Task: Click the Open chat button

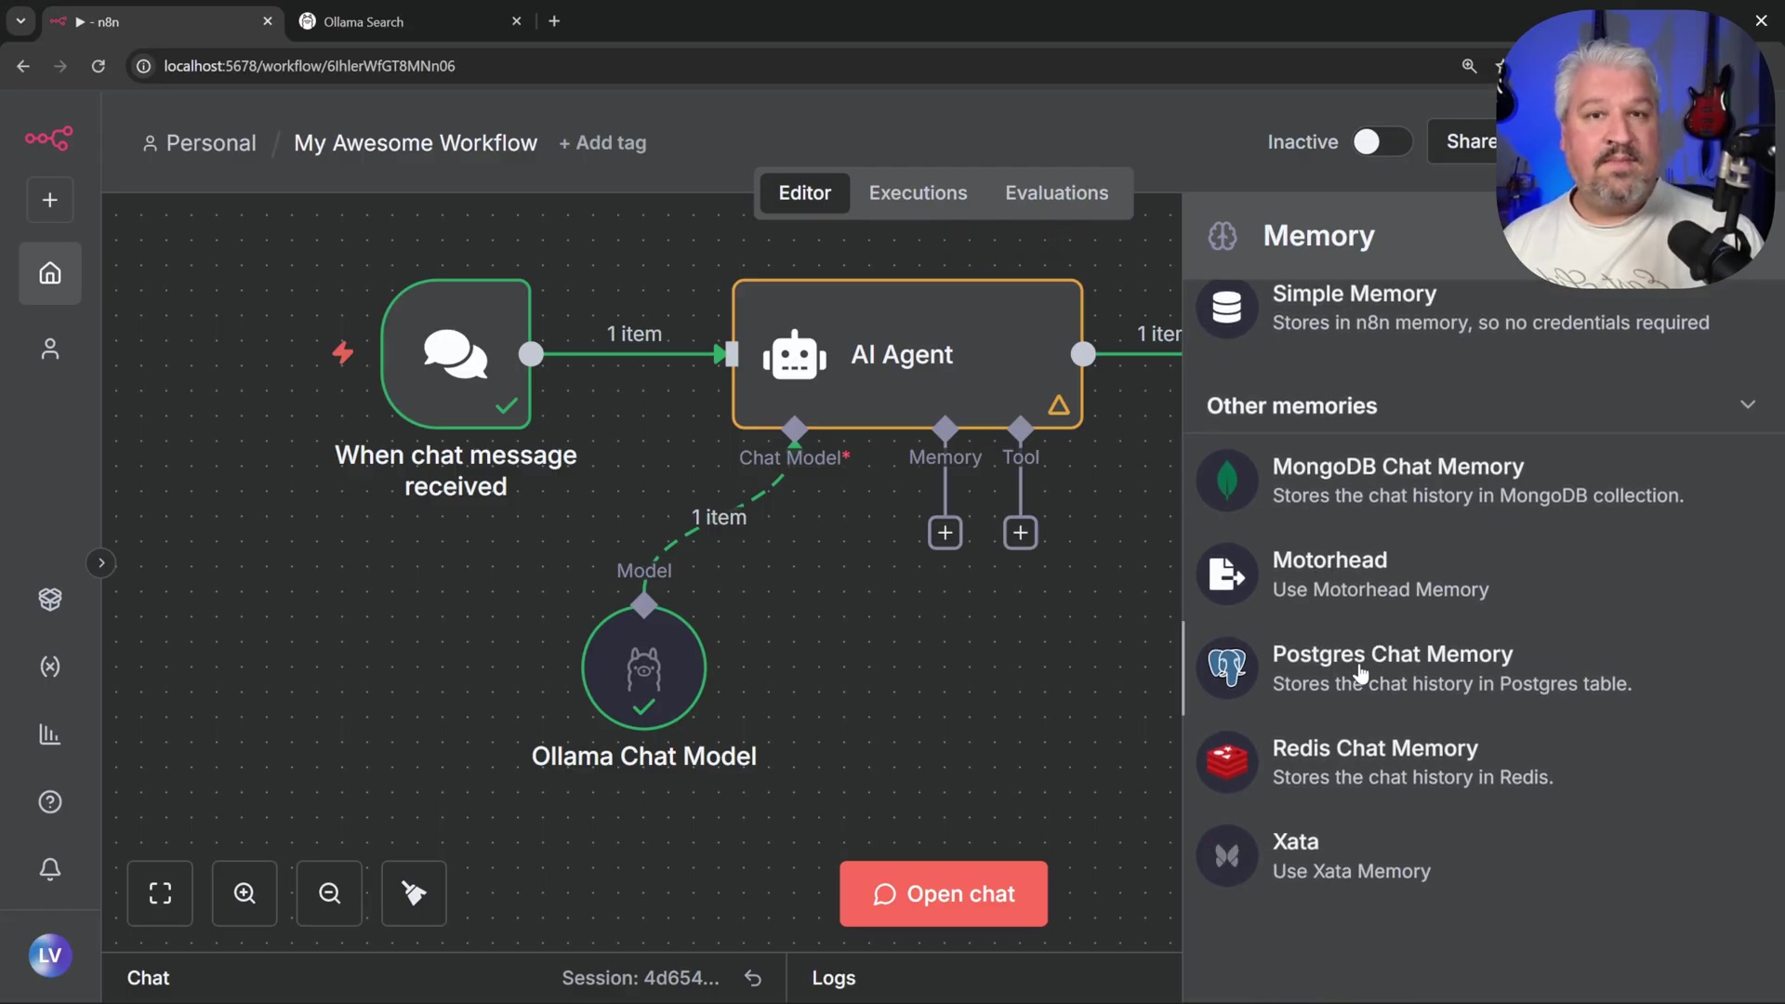Action: click(x=943, y=893)
